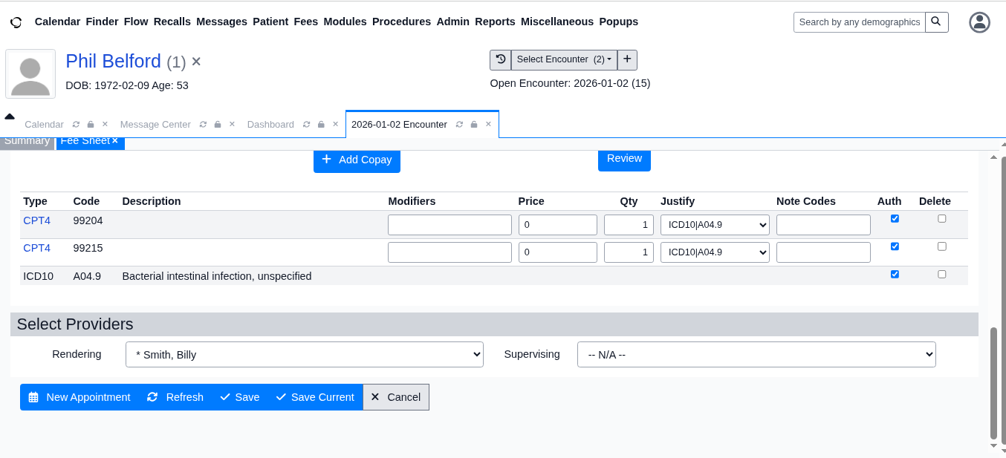Screen dimensions: 1006x458
Task: Click the OpenEMR logo icon
Action: tap(16, 22)
